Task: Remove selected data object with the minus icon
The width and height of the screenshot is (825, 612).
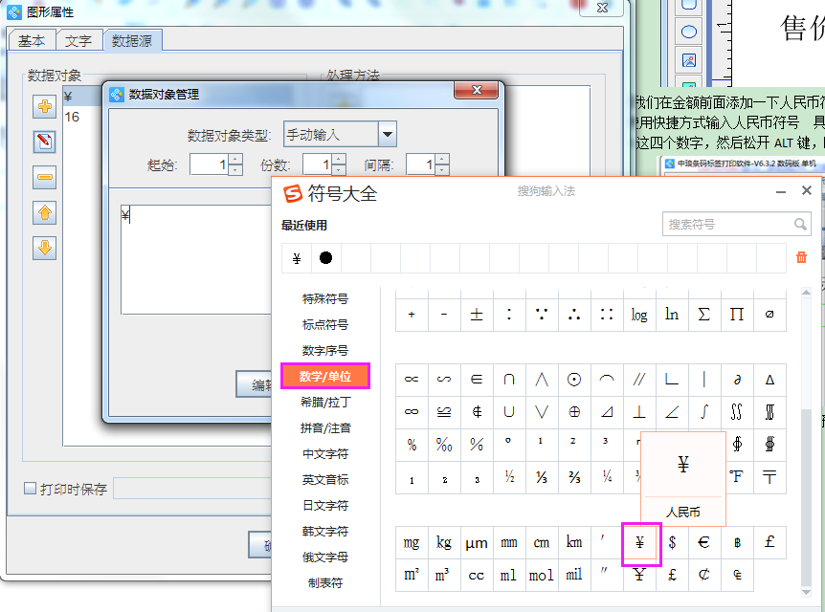Action: pos(44,177)
